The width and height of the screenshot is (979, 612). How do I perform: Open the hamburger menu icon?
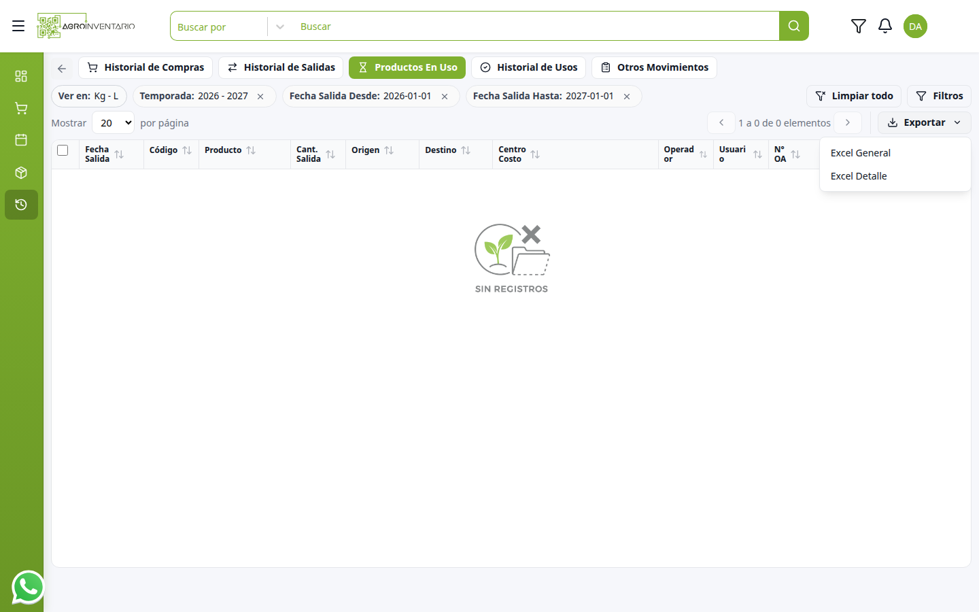click(18, 26)
